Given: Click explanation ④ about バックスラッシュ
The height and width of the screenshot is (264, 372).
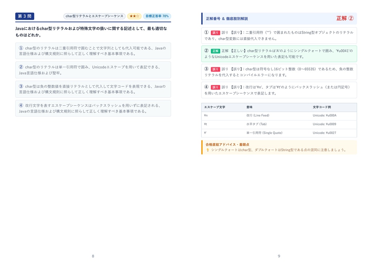Looking at the screenshot, I should point(279,90).
